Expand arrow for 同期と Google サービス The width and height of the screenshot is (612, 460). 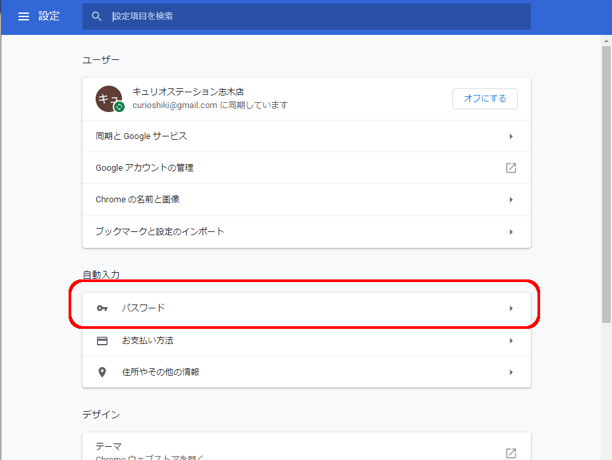point(511,136)
